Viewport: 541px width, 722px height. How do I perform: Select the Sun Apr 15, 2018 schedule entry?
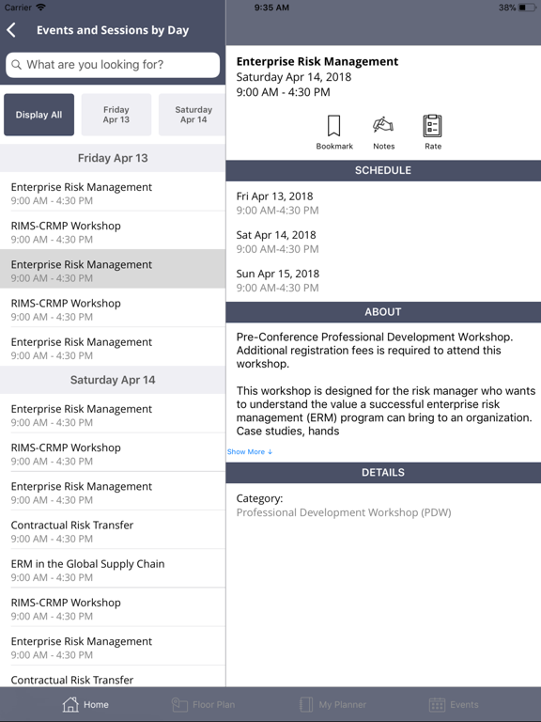(383, 280)
